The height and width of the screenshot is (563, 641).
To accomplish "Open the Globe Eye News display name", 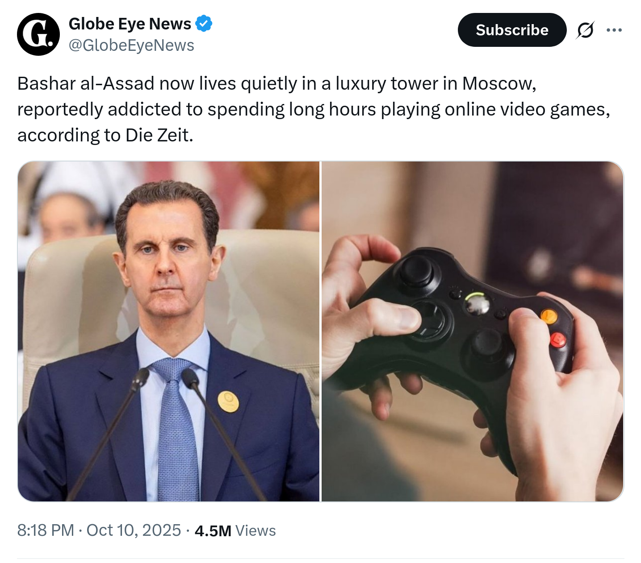I will coord(130,24).
